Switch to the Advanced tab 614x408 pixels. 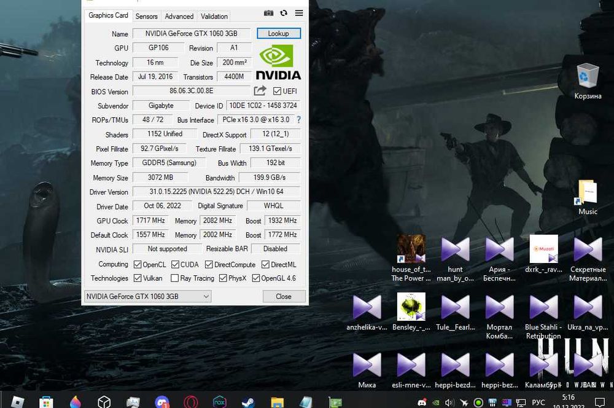pos(179,16)
